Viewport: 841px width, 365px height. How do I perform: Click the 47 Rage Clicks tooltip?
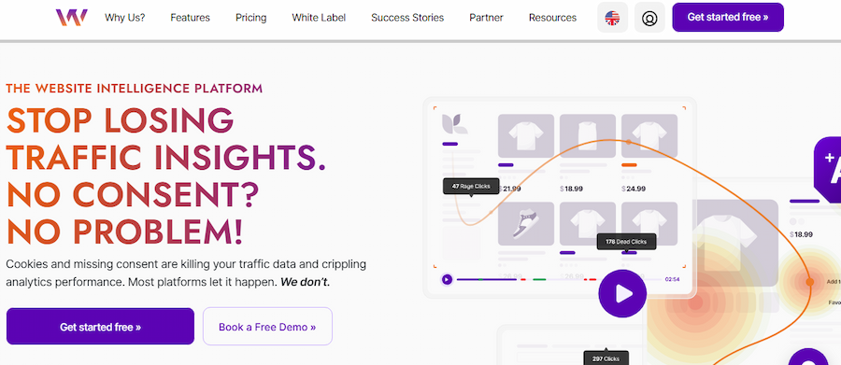click(x=471, y=187)
